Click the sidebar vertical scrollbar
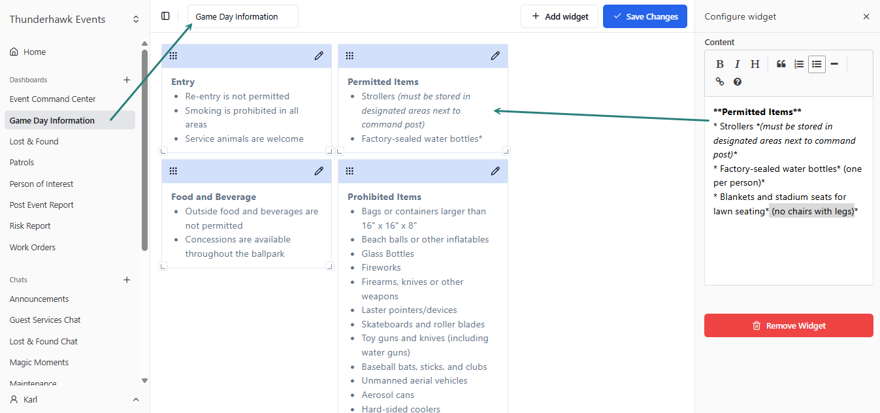Screen dimensions: 880x413 144,150
